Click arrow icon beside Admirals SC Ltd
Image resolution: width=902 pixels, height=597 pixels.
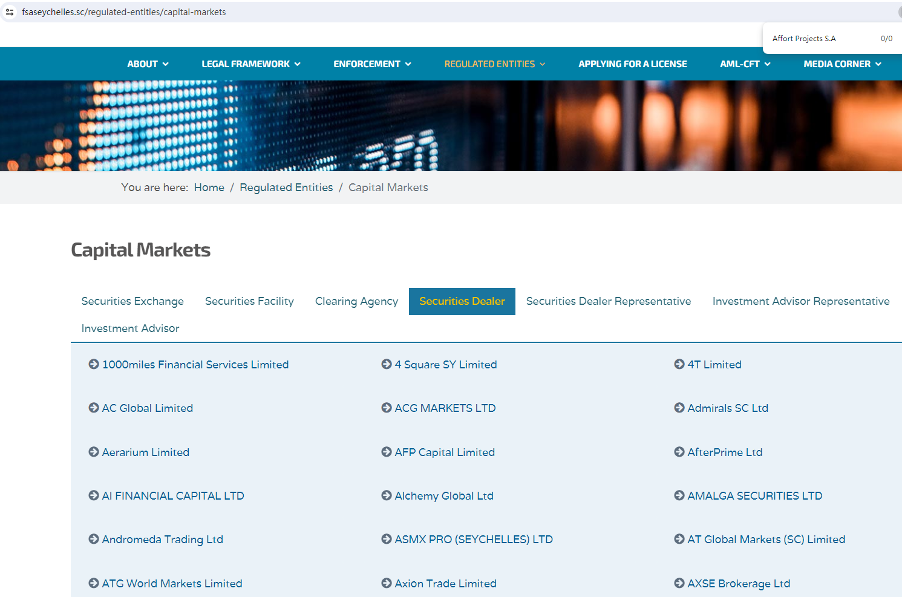click(x=679, y=408)
